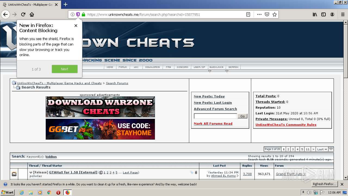The image size is (348, 196).
Task: Show sidebars using the sidebar icon
Action: tap(324, 14)
